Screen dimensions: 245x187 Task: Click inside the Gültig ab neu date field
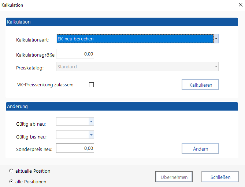point(72,122)
